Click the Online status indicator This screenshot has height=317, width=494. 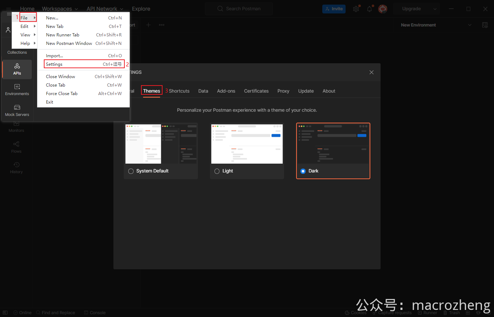click(x=22, y=313)
